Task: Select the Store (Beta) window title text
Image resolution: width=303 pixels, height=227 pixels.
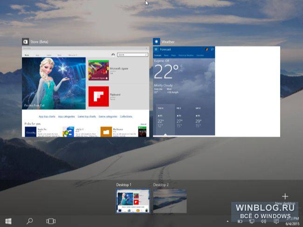Action: pyautogui.click(x=39, y=42)
